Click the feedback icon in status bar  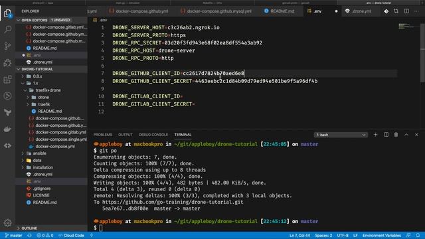point(408,236)
